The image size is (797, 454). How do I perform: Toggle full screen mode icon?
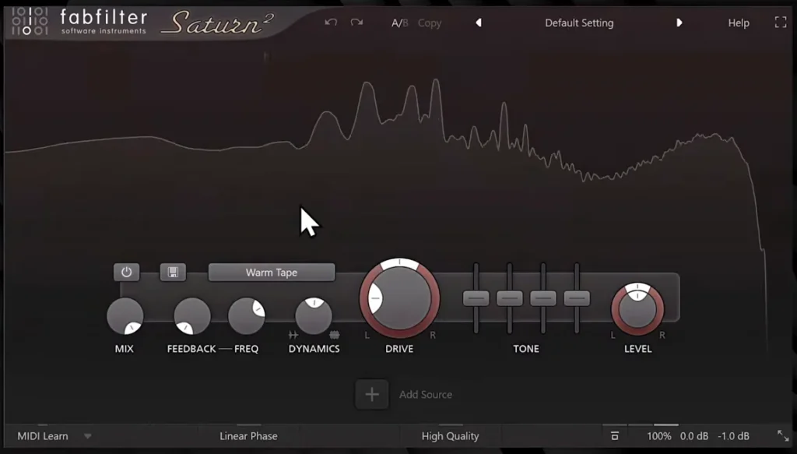tap(781, 23)
